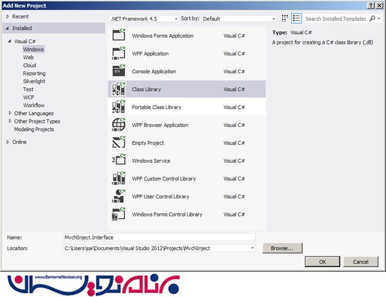Select the Web category under Visual C#
Viewport: 386px width, 297px height.
point(28,58)
